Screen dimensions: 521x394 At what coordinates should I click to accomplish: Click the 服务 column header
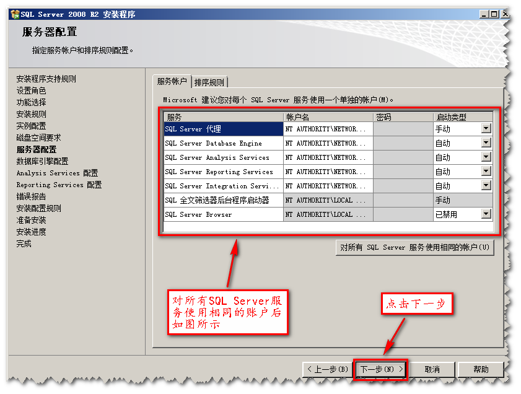tap(224, 117)
